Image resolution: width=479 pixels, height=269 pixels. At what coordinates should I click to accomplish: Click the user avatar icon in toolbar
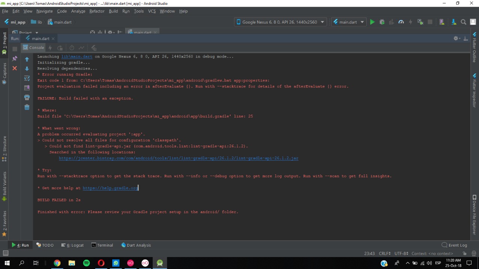click(473, 22)
